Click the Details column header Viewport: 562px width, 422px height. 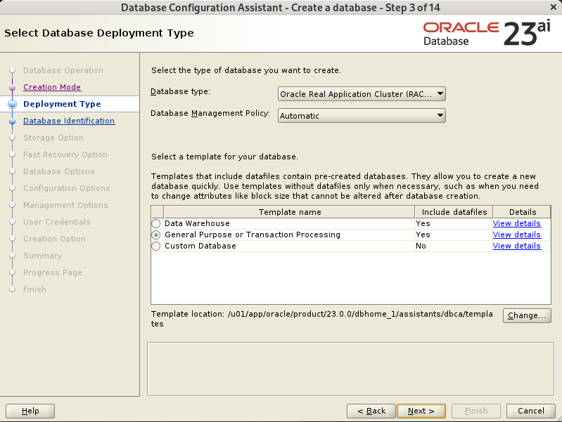coord(522,212)
